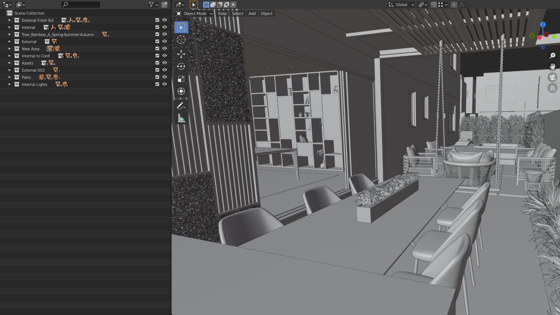The height and width of the screenshot is (315, 560).
Task: Select the Measure tool
Action: pos(181,118)
